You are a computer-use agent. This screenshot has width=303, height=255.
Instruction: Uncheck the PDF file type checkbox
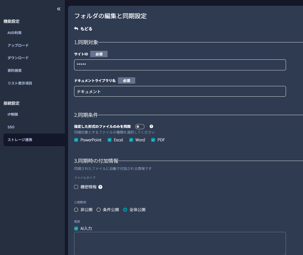[153, 140]
